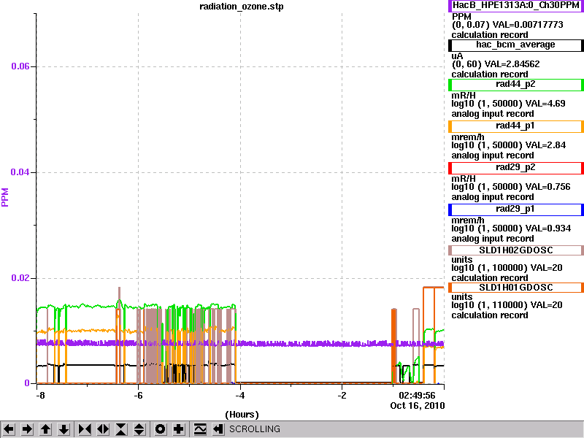Click the uA units label
Viewport: 584px width, 438px height.
coord(457,56)
